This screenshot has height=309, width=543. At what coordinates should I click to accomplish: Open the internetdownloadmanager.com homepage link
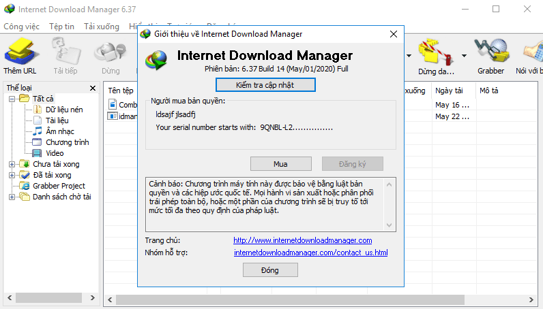coord(302,240)
